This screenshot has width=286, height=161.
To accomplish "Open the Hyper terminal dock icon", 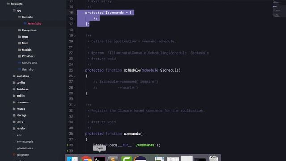I will click(x=99, y=159).
